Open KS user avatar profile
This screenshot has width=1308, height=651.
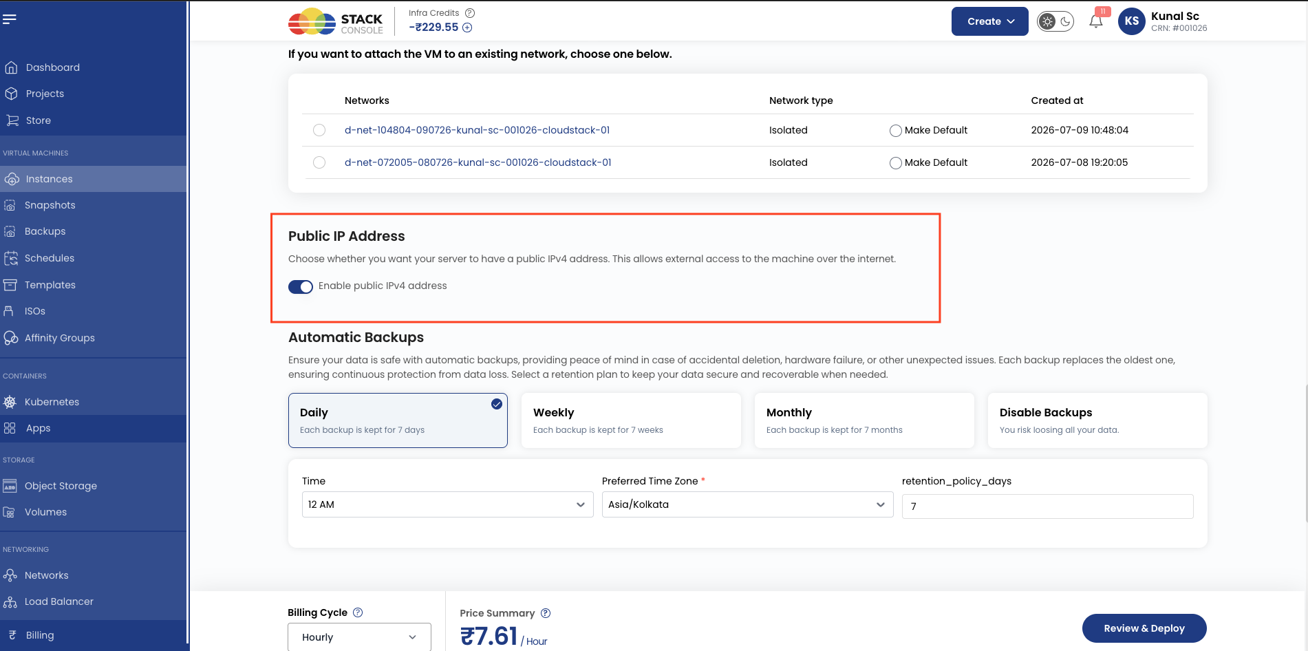coord(1131,21)
